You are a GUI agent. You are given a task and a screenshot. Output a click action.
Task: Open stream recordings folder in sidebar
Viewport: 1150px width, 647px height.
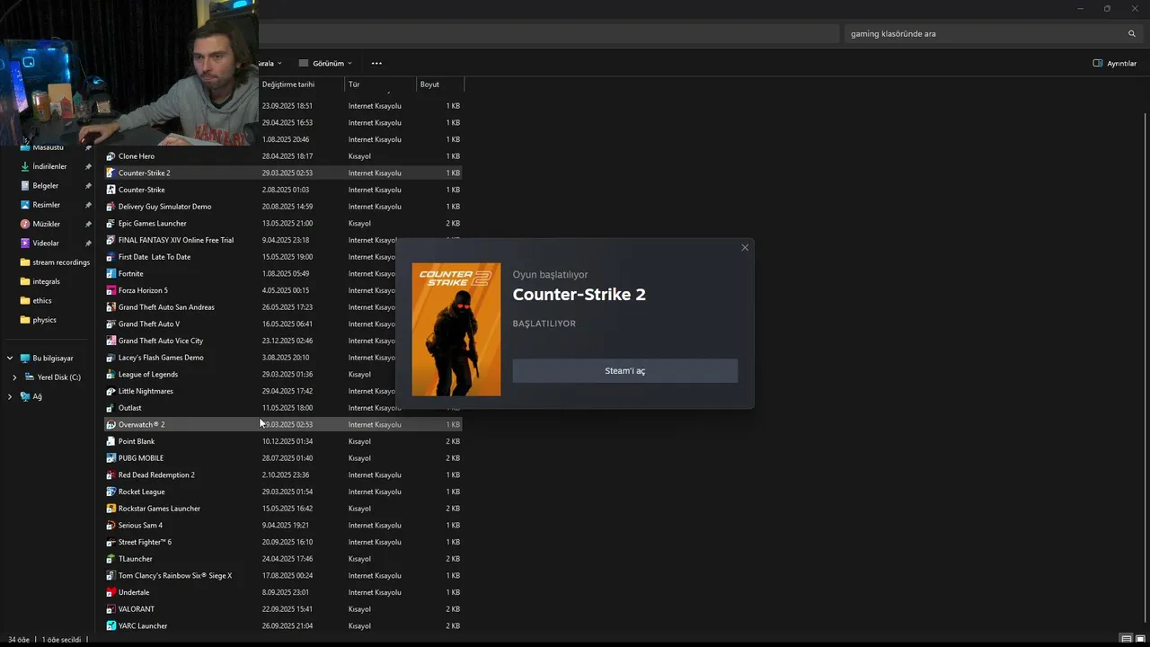point(55,262)
